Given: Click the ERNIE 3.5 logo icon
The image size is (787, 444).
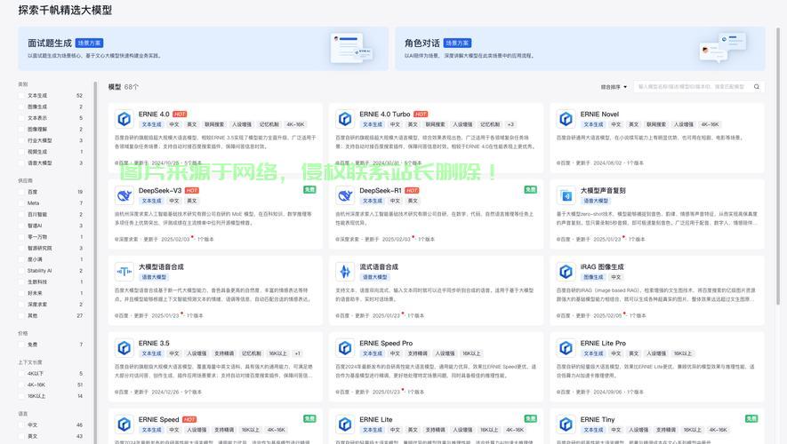Looking at the screenshot, I should 124,348.
